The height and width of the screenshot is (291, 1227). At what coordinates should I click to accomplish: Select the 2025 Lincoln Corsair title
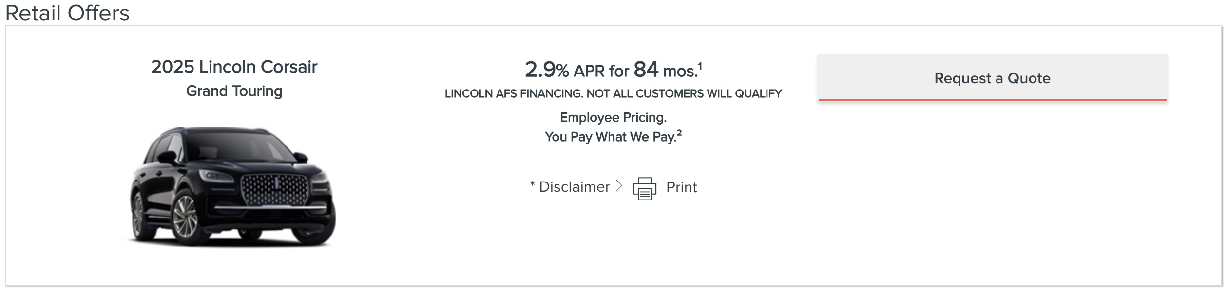[234, 67]
